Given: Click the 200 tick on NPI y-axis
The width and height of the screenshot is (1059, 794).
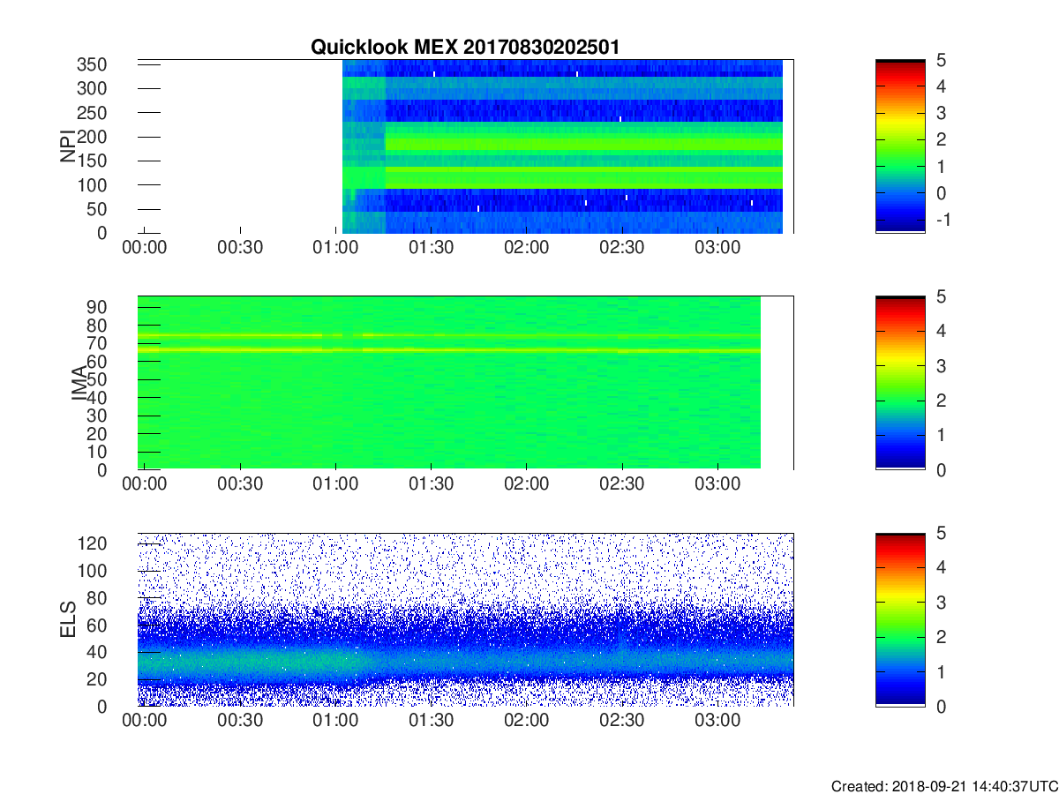Looking at the screenshot, I should coord(91,137).
